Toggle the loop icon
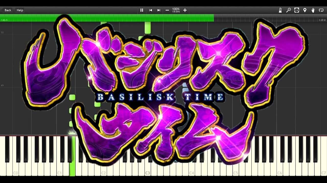 point(321,10)
